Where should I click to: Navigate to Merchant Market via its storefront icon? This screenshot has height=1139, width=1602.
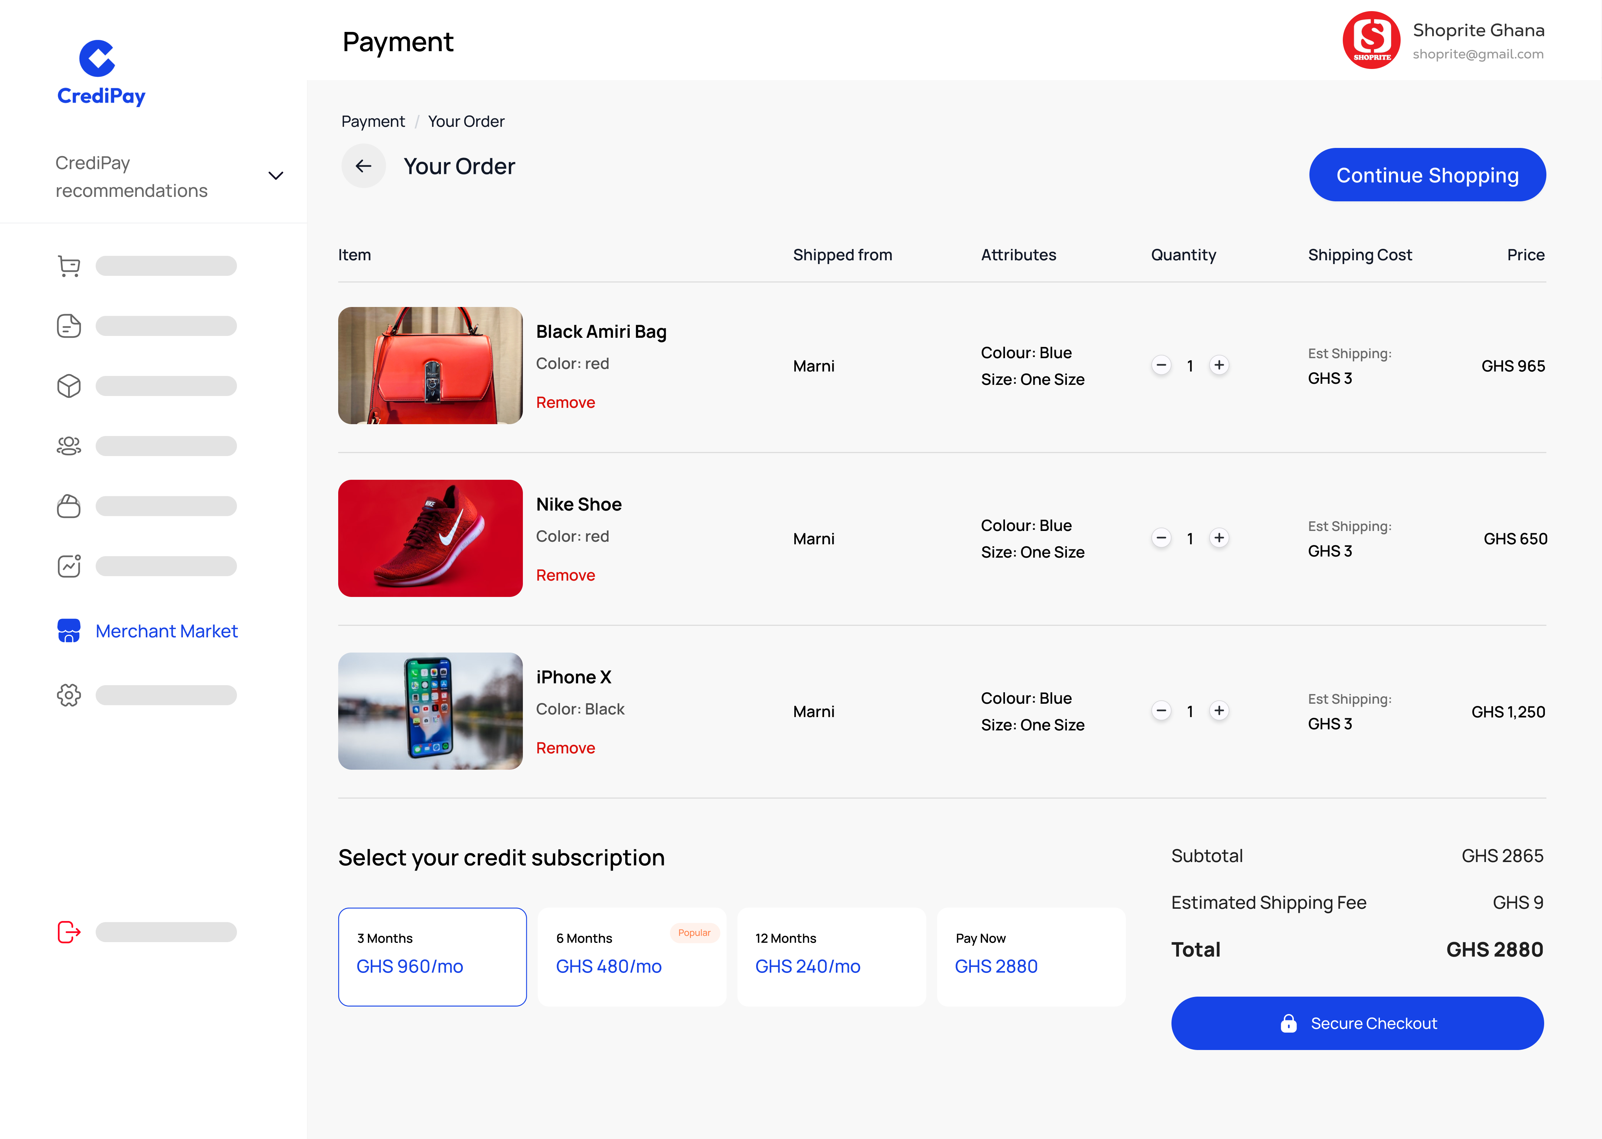68,631
